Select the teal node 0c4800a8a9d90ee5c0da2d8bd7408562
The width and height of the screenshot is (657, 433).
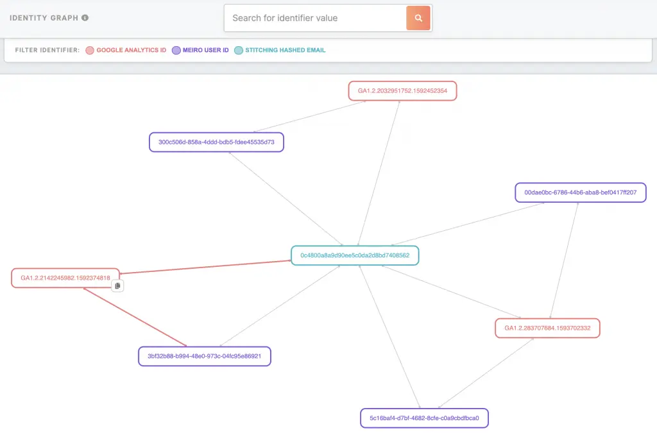355,255
